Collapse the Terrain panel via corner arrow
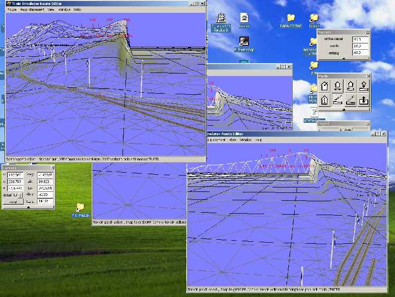This screenshot has width=395, height=297. click(x=368, y=32)
